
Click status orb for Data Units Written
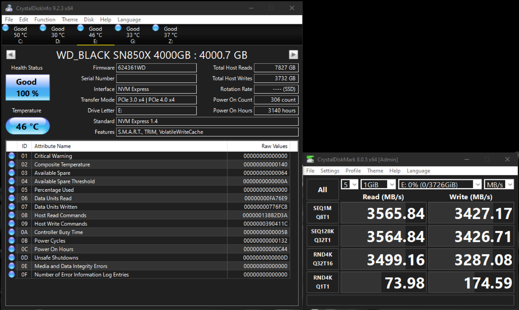click(12, 207)
